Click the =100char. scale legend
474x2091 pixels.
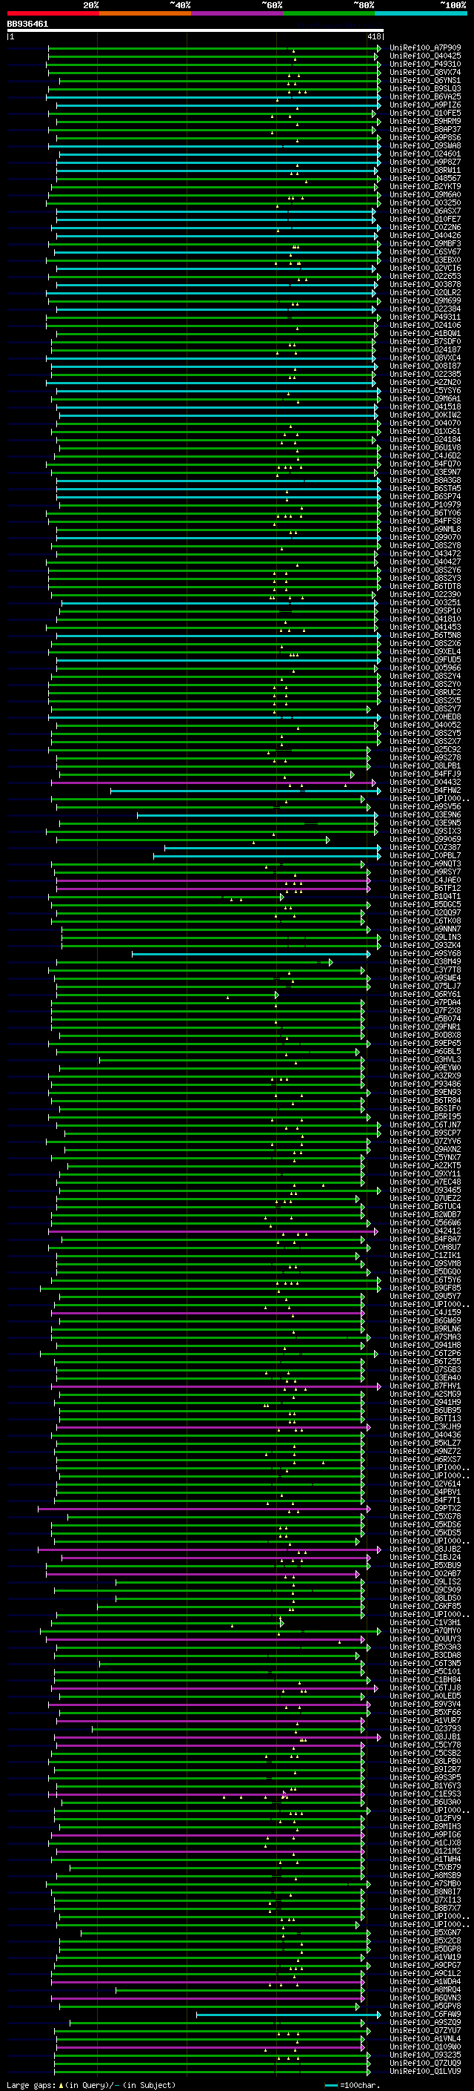tap(352, 2085)
